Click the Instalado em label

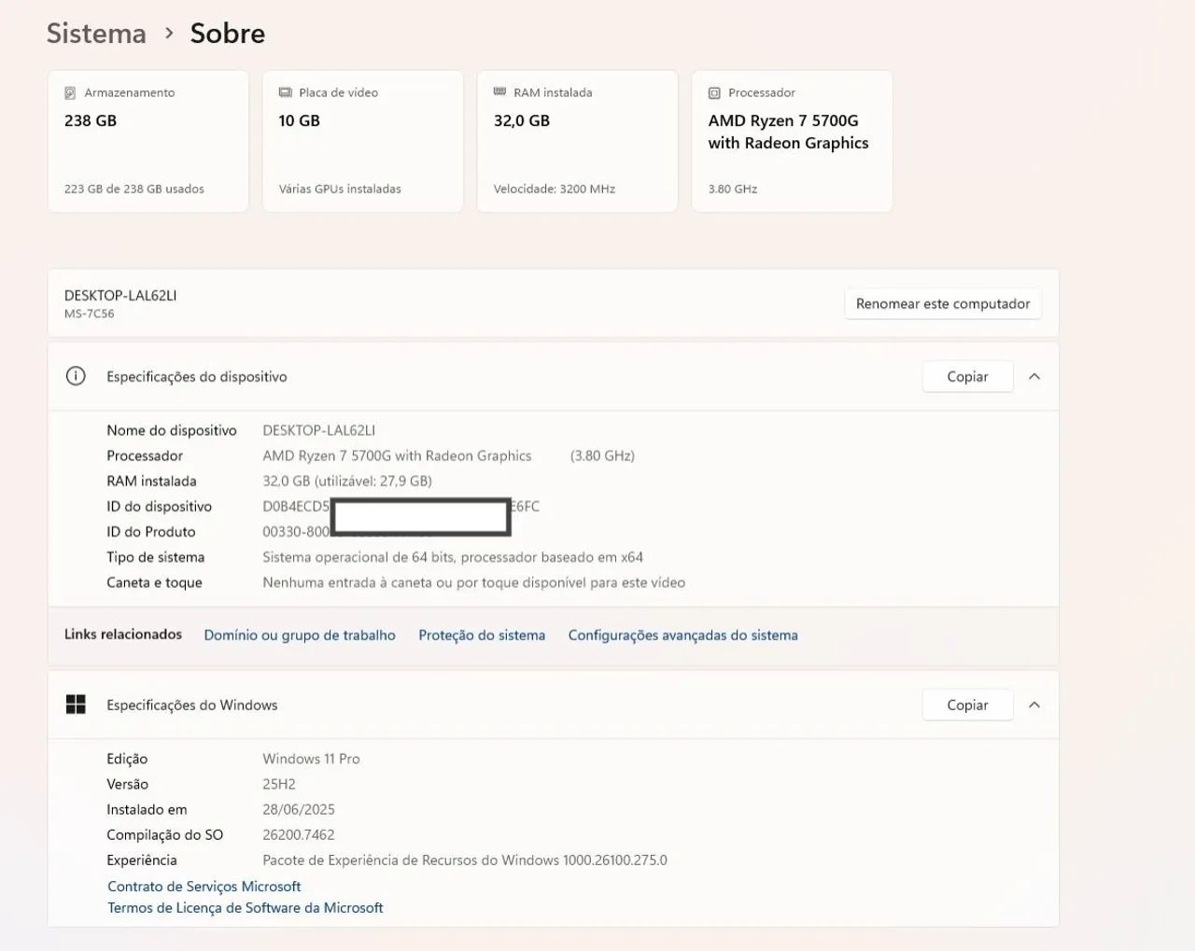click(x=147, y=809)
